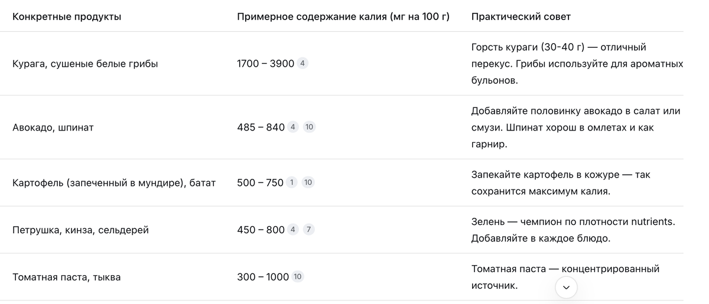The image size is (709, 304).
Task: Click the Примерное содержание калия header
Action: (x=343, y=17)
